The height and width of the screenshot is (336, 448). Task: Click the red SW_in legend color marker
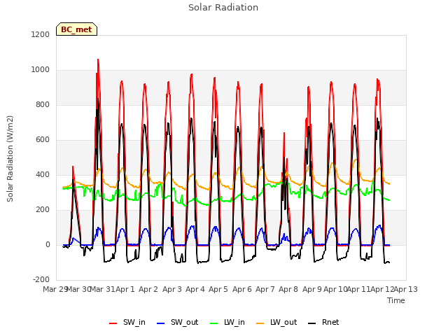point(113,323)
